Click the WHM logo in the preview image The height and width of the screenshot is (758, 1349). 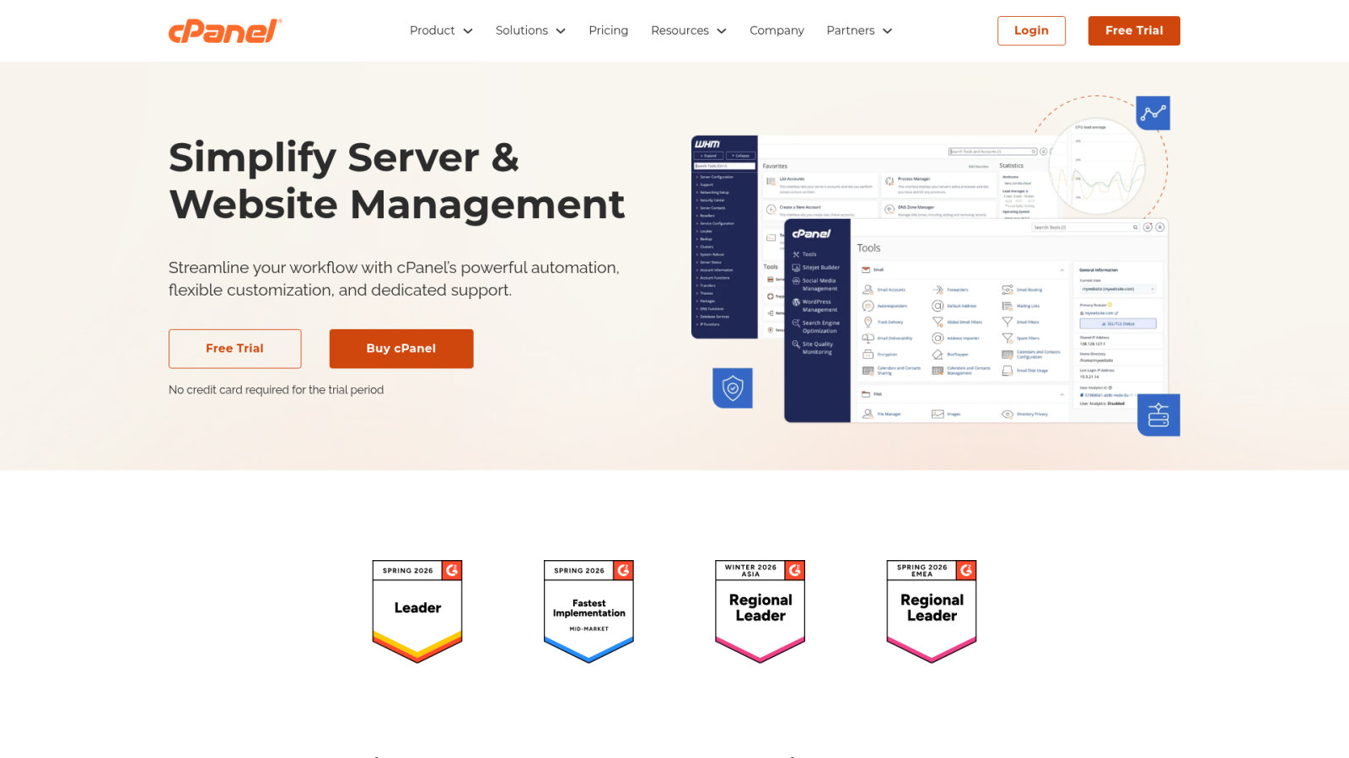(707, 144)
